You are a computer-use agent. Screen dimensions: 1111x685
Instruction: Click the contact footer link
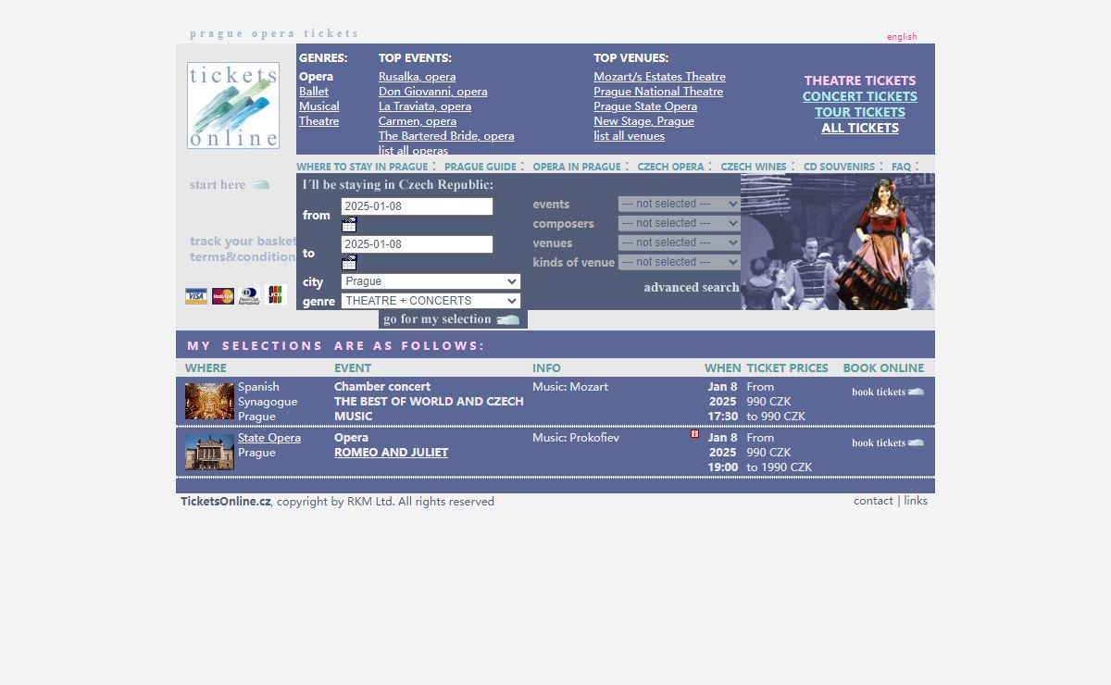tap(873, 501)
